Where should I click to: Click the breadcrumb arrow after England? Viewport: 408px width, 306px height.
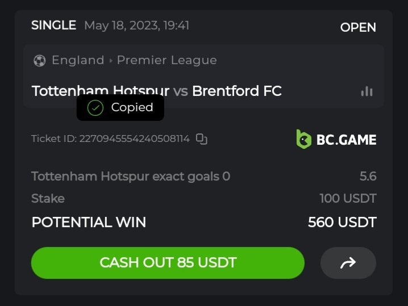point(111,60)
